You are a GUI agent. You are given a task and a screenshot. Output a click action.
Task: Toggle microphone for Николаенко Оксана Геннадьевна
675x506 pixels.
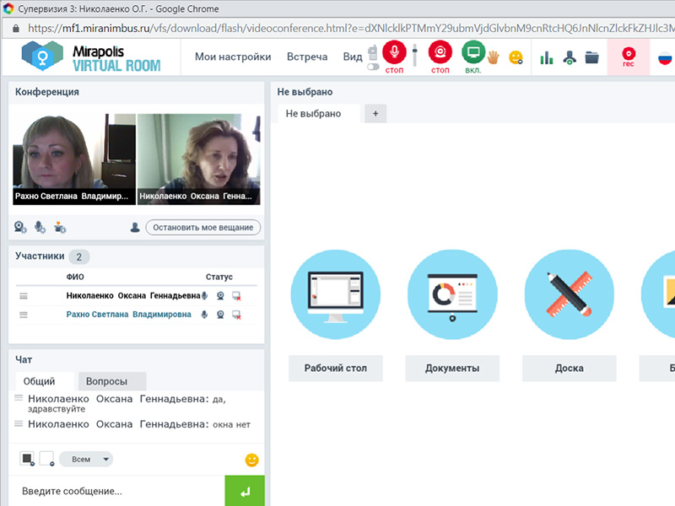tap(205, 296)
